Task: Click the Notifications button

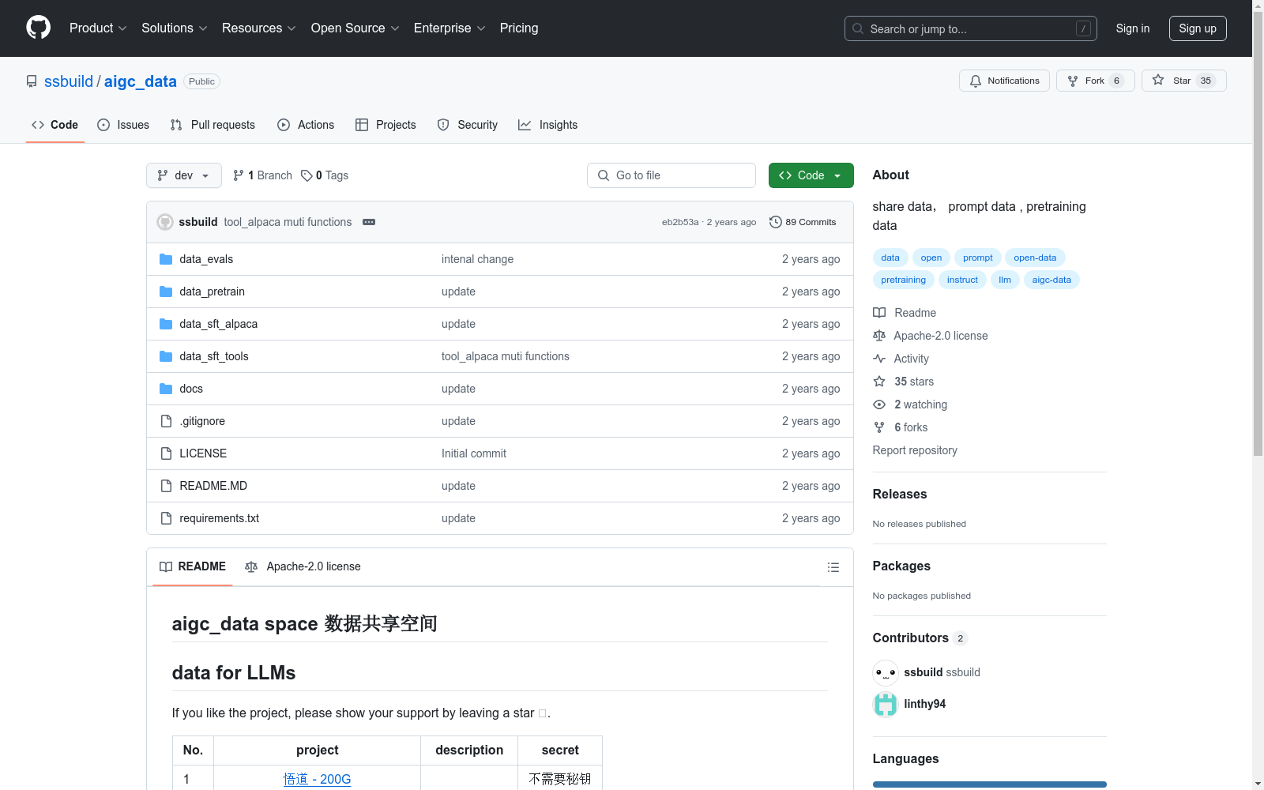Action: [1004, 81]
